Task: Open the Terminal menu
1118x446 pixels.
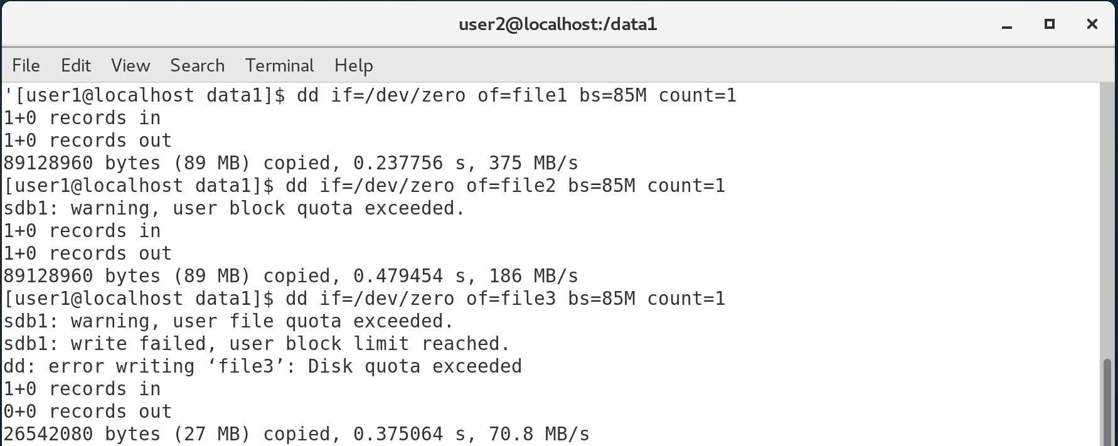Action: click(279, 65)
